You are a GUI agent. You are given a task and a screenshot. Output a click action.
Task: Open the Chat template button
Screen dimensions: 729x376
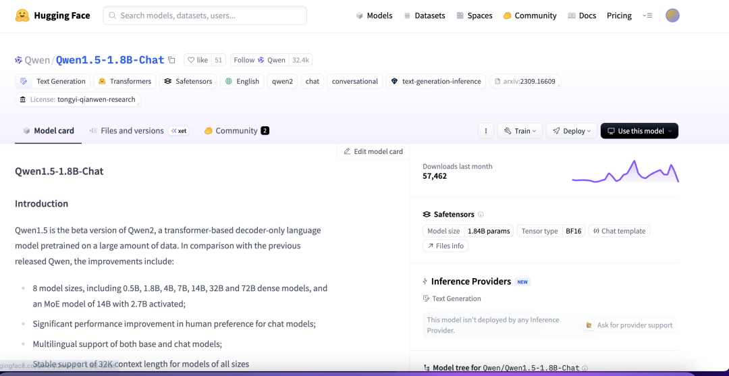[x=619, y=231]
